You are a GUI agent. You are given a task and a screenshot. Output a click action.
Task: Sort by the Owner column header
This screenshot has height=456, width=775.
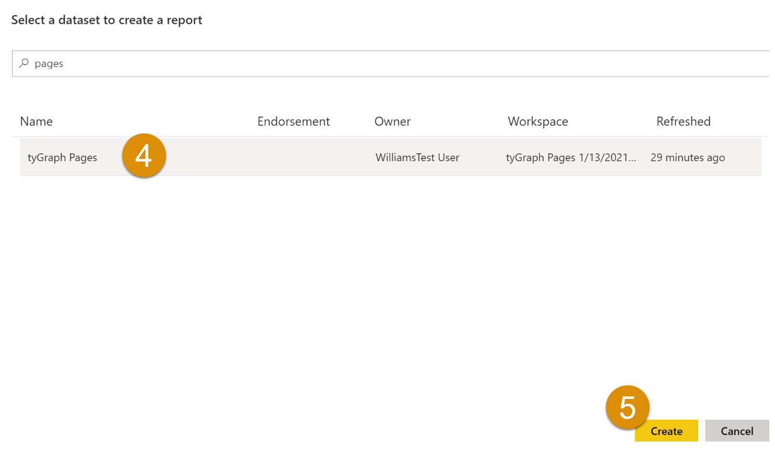point(393,121)
